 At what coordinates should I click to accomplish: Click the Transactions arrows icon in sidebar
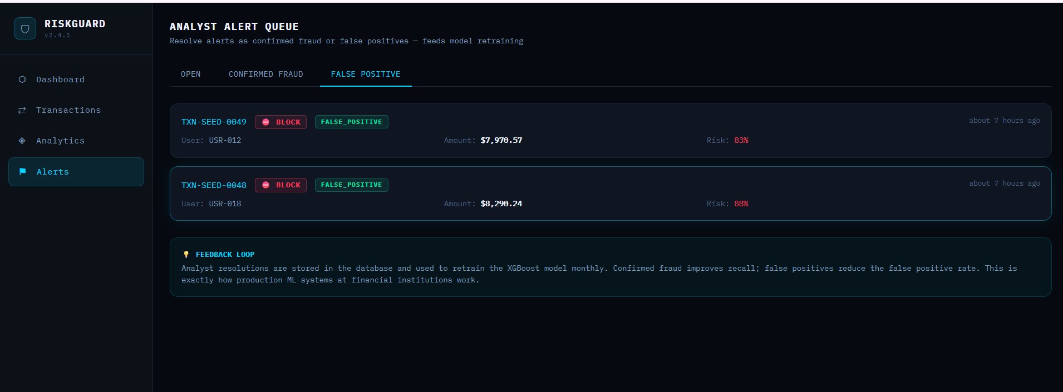(22, 110)
